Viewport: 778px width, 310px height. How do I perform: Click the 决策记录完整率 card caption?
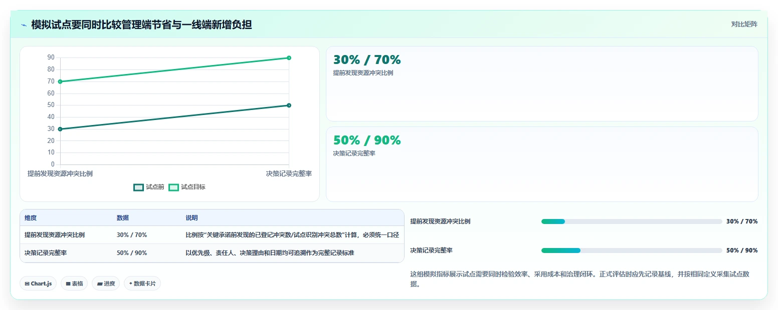click(x=354, y=153)
